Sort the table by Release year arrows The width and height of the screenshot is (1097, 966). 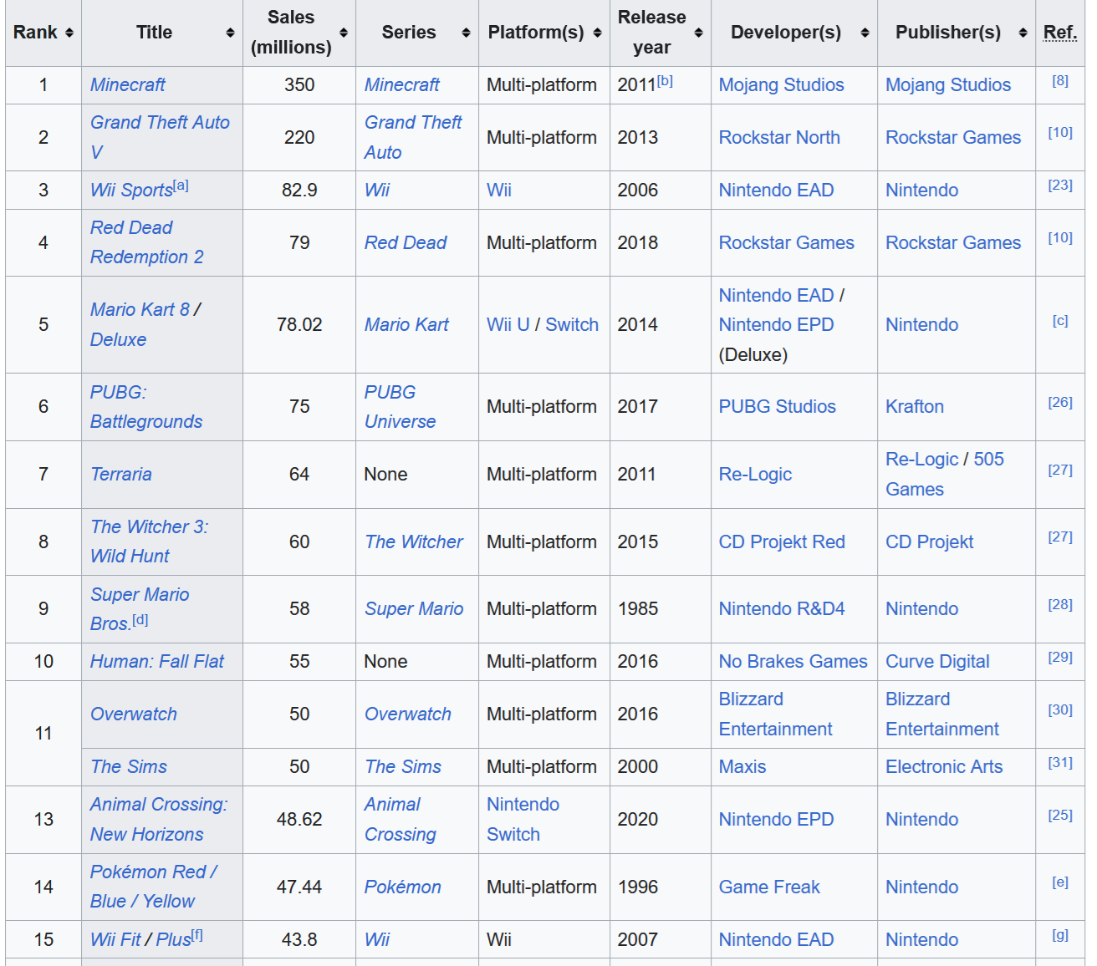click(x=699, y=33)
